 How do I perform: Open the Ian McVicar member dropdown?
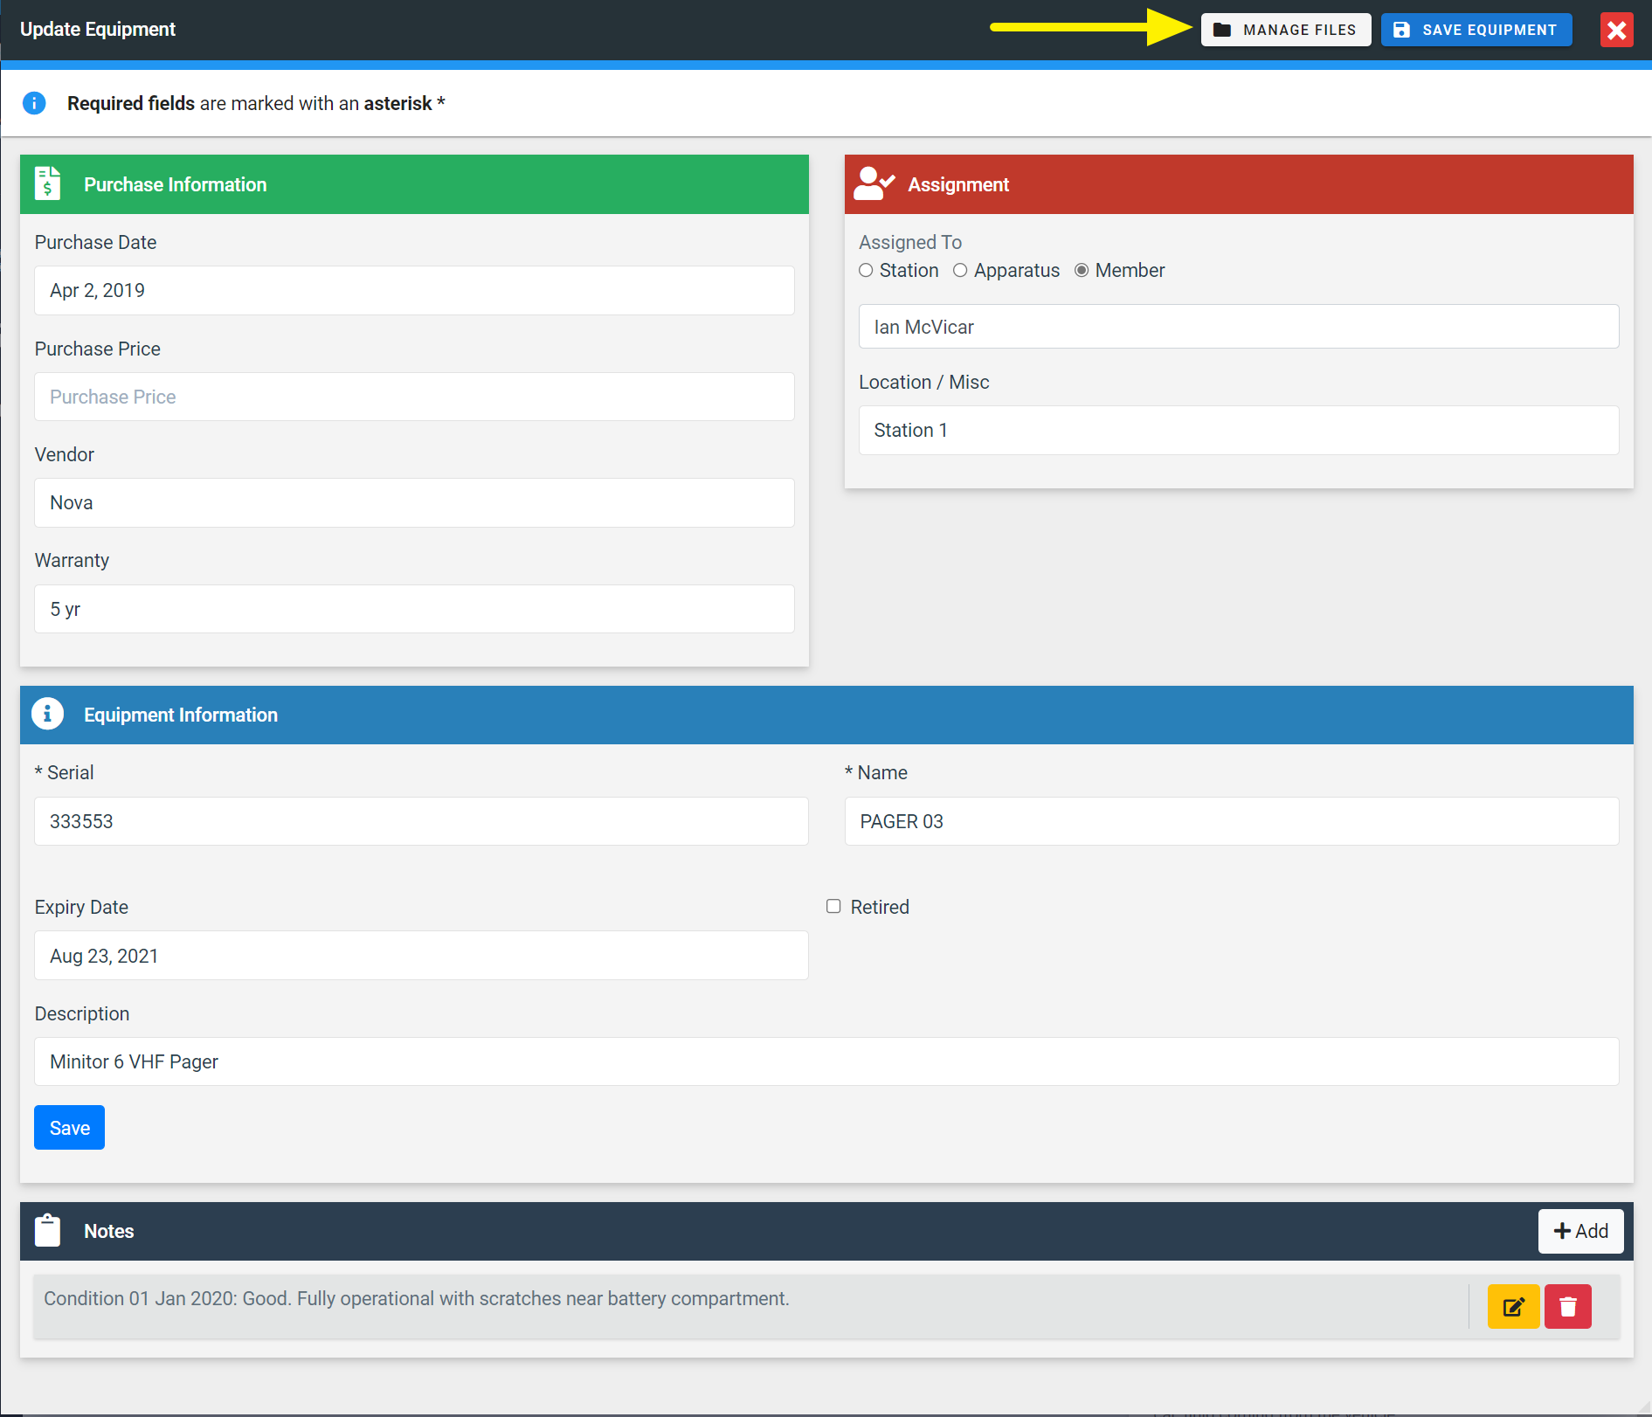tap(1238, 327)
